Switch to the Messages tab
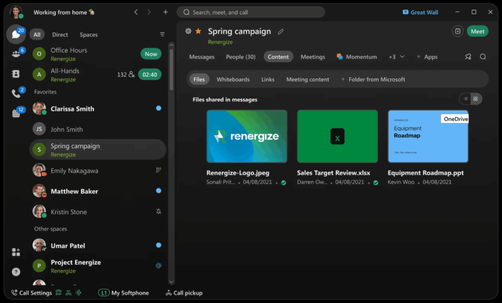 (x=201, y=57)
